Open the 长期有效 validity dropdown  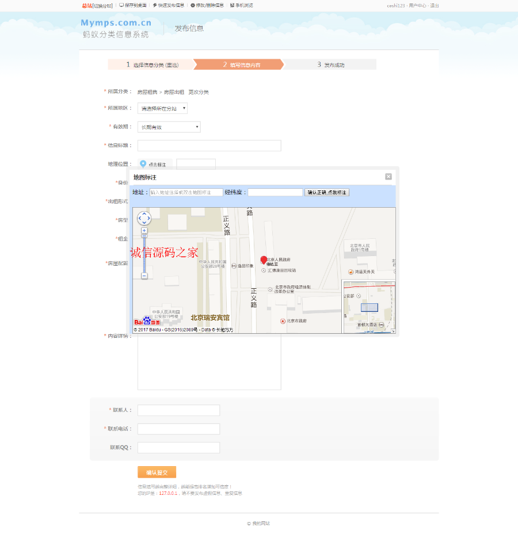click(169, 127)
